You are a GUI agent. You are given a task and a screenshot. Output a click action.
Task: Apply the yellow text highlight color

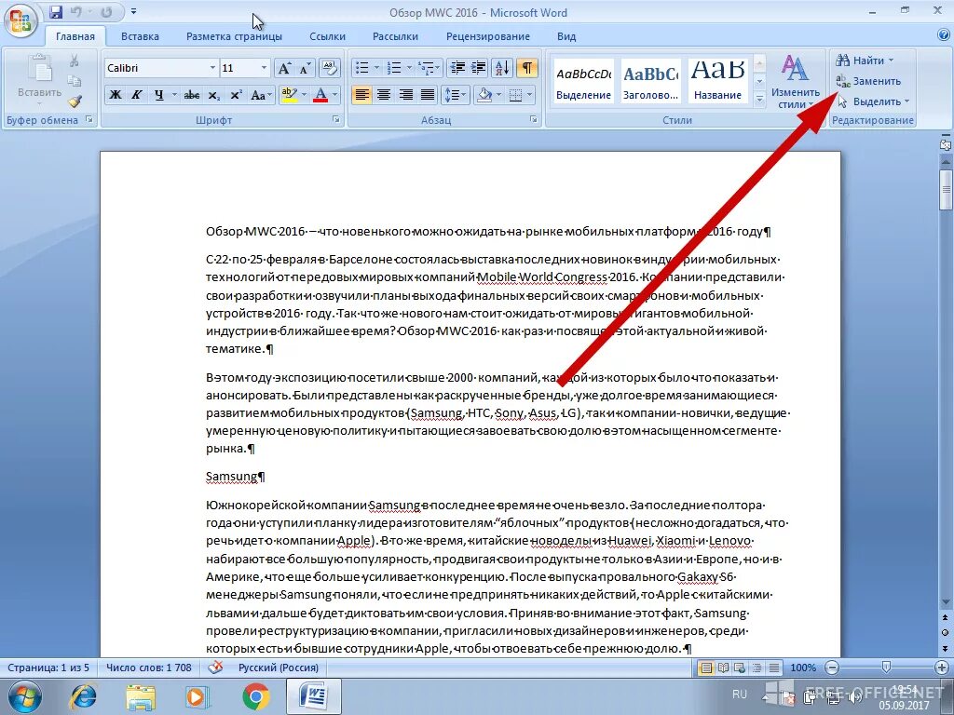pyautogui.click(x=289, y=95)
